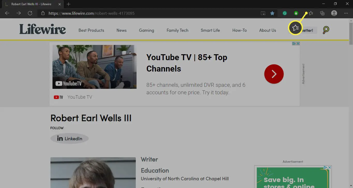The width and height of the screenshot is (353, 188).
Task: Click the blue favorite star in address bar
Action: click(x=272, y=13)
